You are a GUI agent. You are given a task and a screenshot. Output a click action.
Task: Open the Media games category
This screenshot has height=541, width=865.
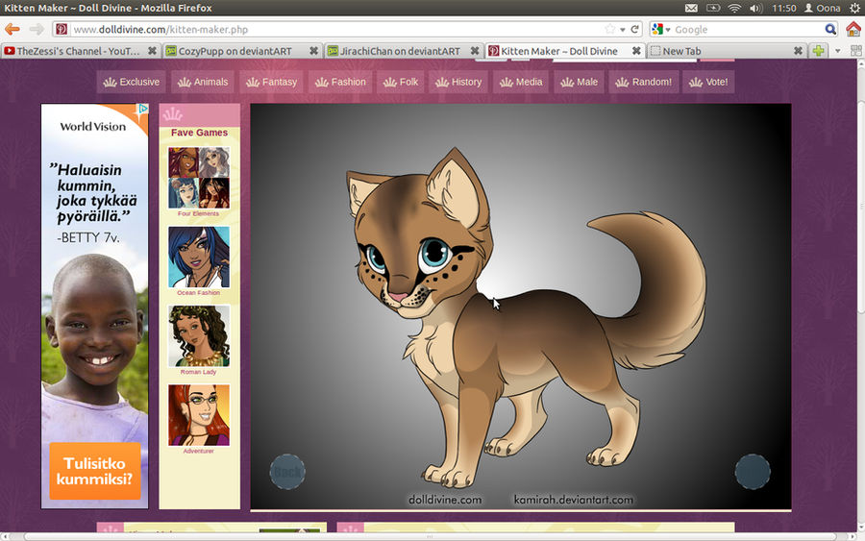pyautogui.click(x=521, y=82)
